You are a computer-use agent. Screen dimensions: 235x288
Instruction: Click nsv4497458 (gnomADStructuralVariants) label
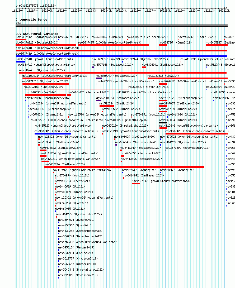click(125, 81)
